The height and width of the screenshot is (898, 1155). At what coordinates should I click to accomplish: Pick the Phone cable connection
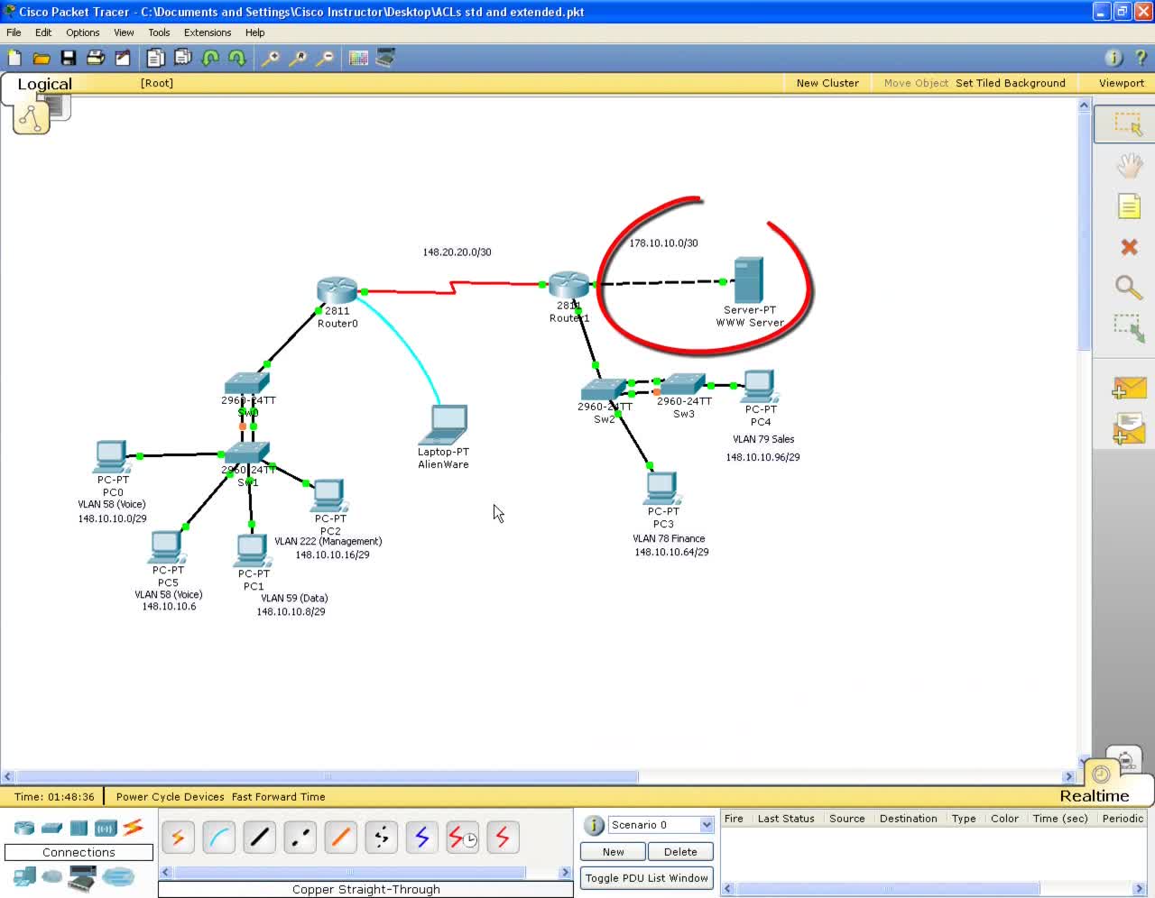pyautogui.click(x=381, y=838)
